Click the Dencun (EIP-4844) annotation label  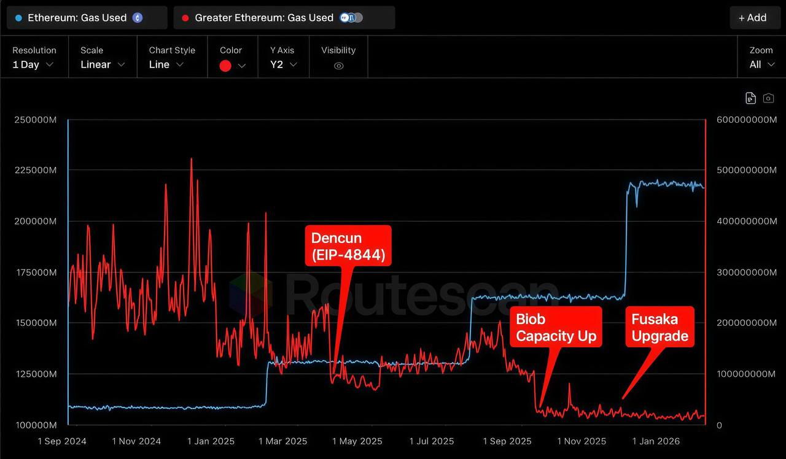(348, 246)
